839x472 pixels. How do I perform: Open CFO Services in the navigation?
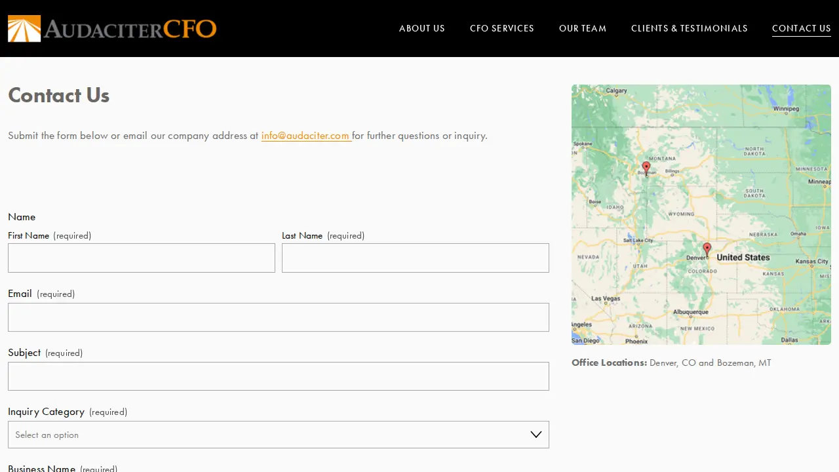[502, 28]
